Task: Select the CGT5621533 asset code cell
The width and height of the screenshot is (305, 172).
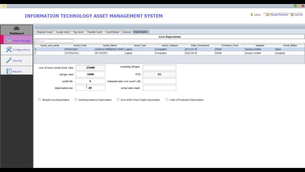Action: coord(80,53)
